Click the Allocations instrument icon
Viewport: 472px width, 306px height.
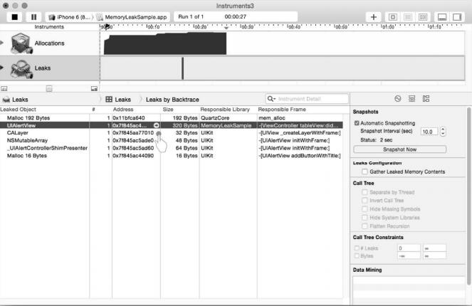(19, 43)
